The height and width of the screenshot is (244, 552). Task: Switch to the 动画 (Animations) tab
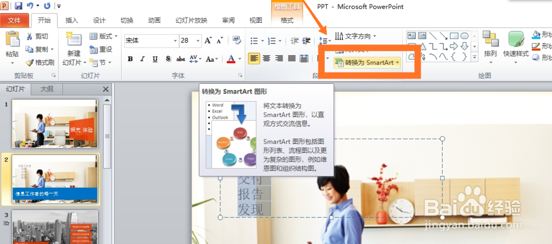[154, 20]
